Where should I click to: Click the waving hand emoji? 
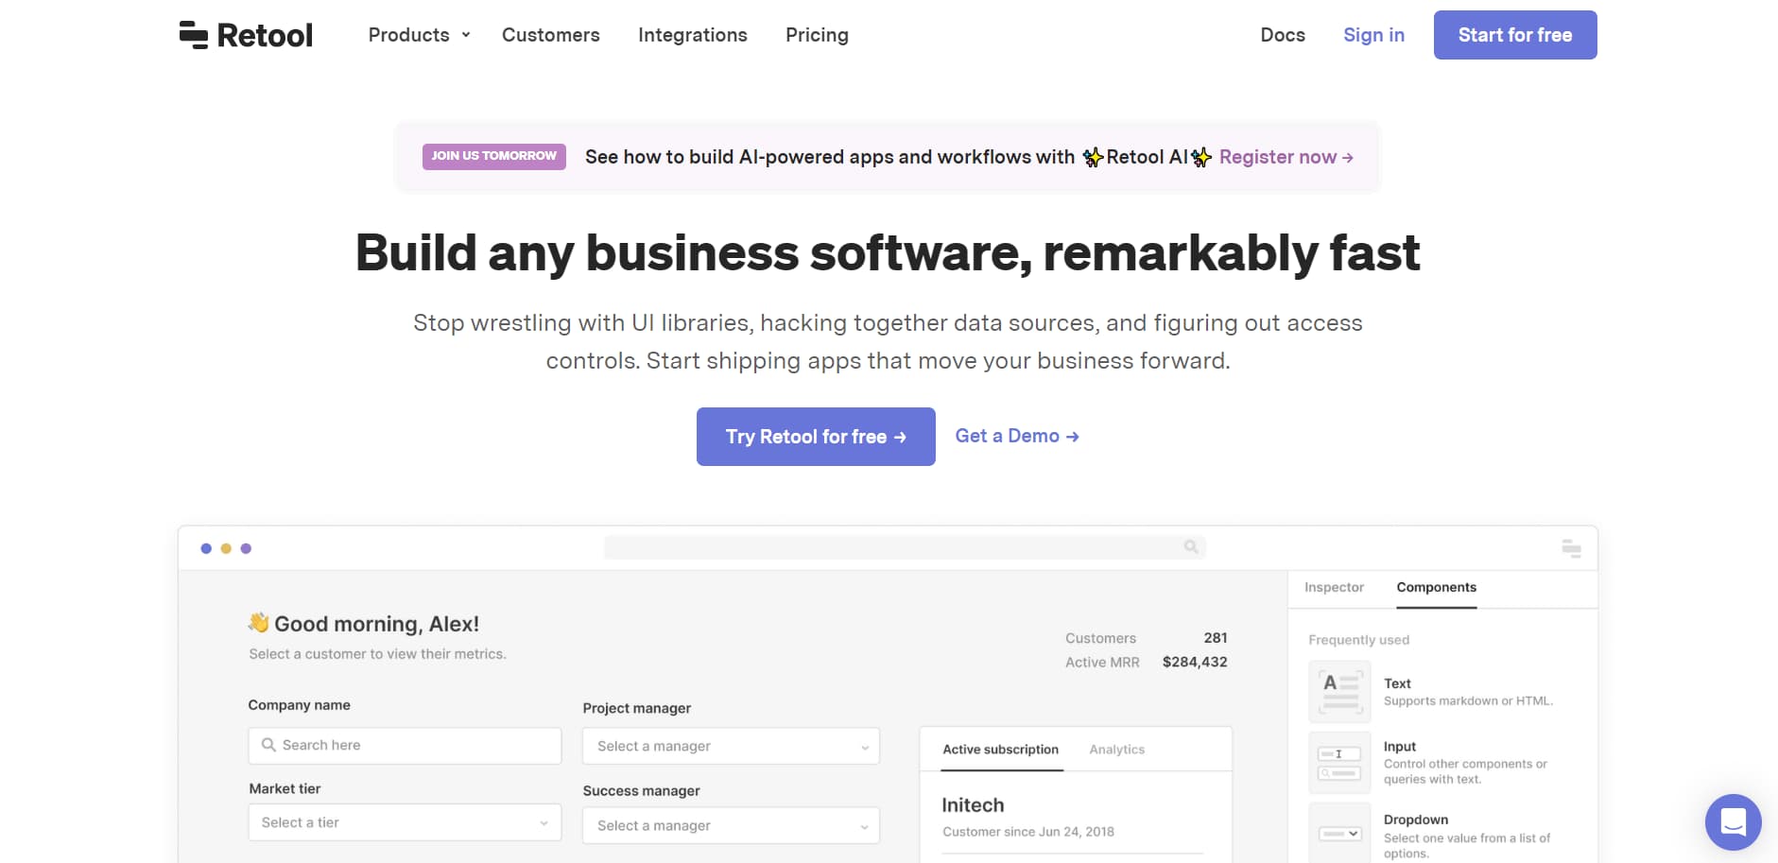[x=258, y=623]
